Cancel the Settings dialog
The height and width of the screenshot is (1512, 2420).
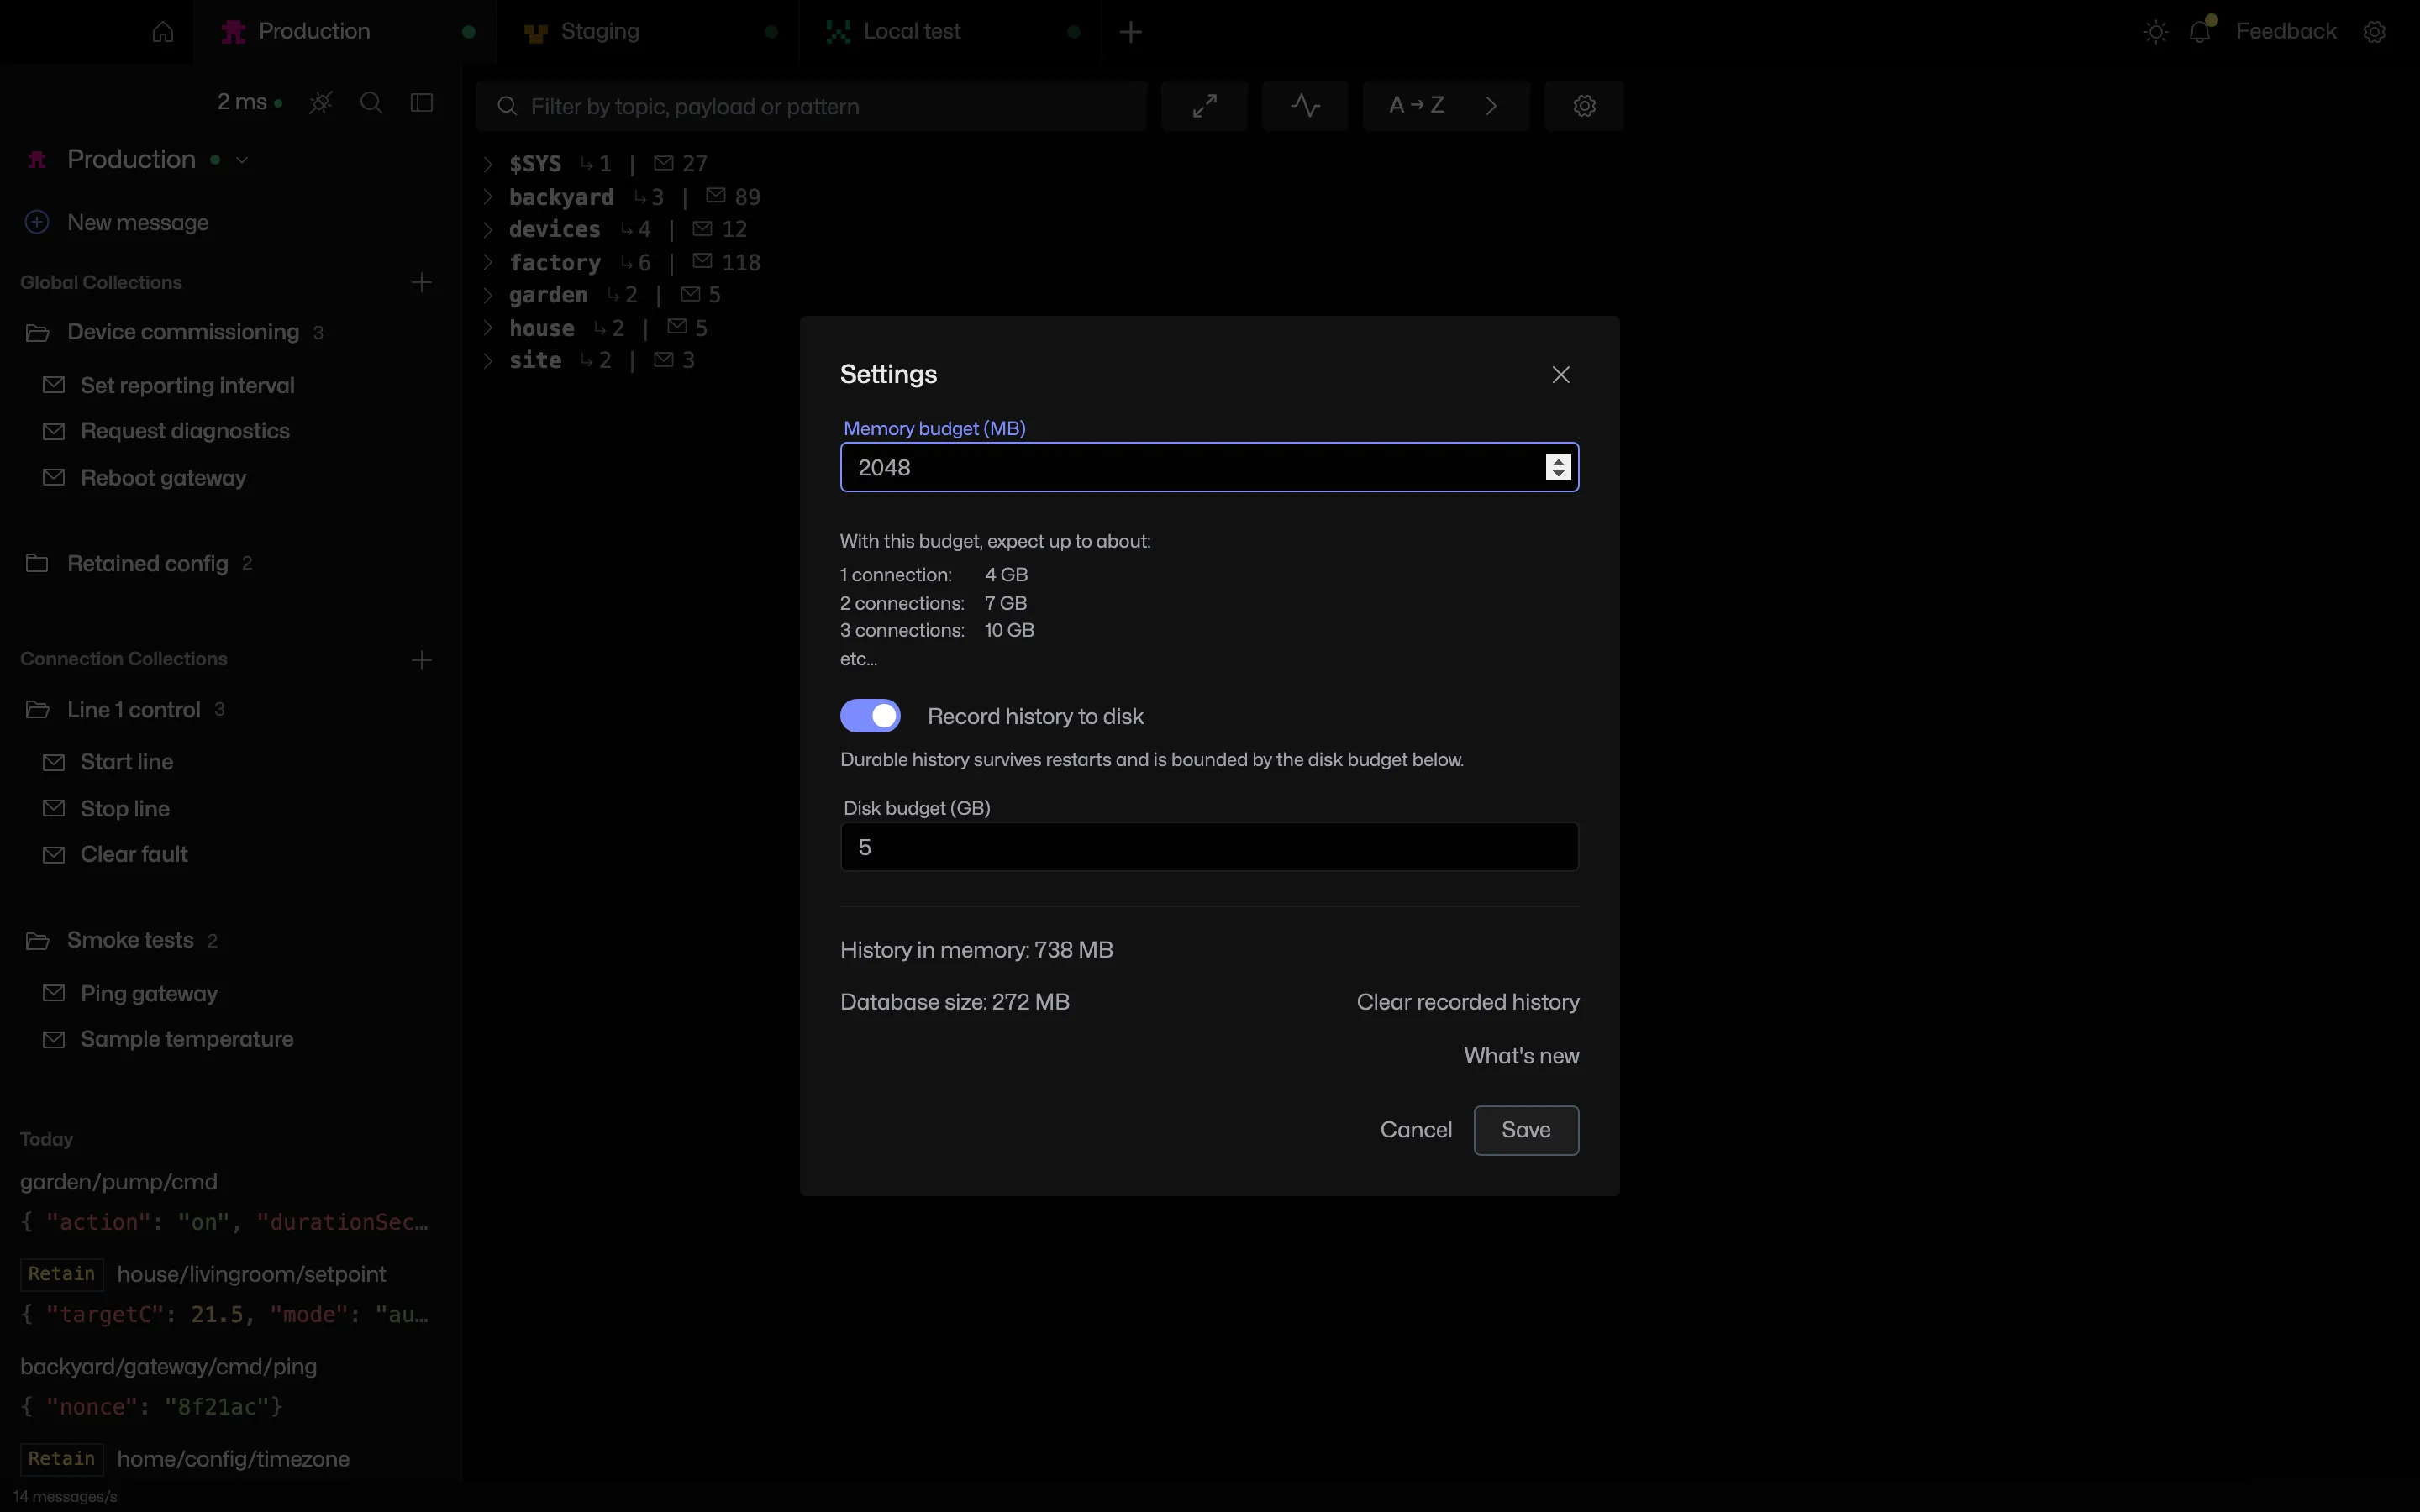(1416, 1130)
